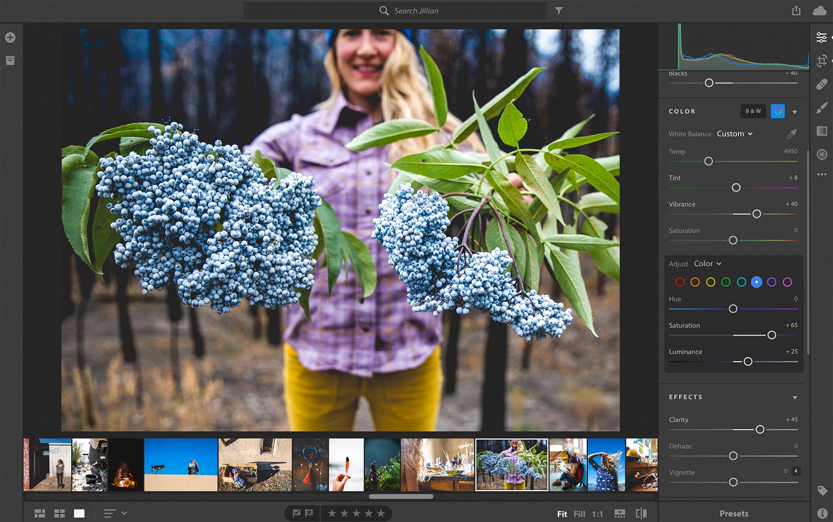833x522 pixels.
Task: Toggle the color mixer wheel button
Action: [778, 111]
